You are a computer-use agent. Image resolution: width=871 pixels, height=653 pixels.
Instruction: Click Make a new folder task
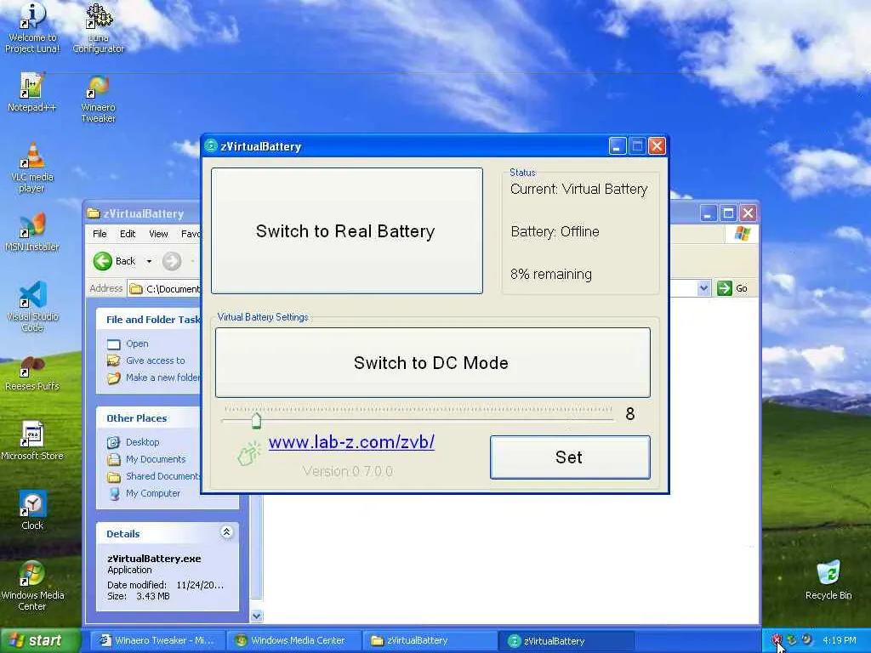162,378
